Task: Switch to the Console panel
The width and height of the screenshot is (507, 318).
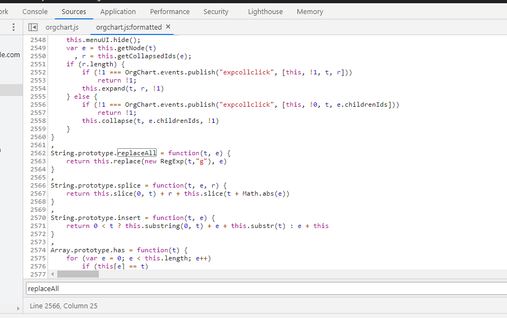Action: click(x=35, y=11)
